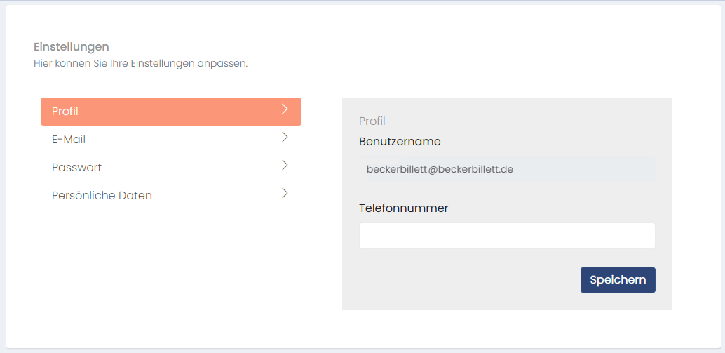Click the grey Profil heading in the form panel
Viewport: 725px width, 353px height.
pos(372,121)
